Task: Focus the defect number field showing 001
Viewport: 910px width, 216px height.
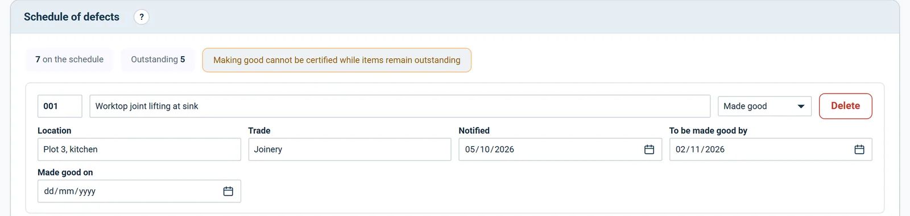Action: (x=60, y=106)
